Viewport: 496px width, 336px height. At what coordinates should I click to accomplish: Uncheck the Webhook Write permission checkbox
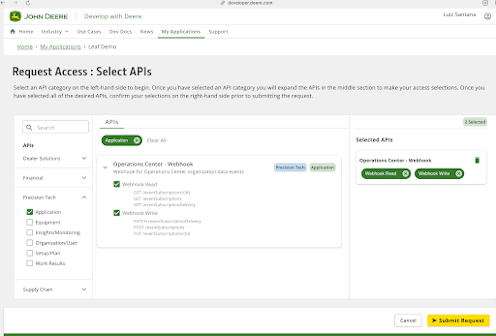click(117, 213)
